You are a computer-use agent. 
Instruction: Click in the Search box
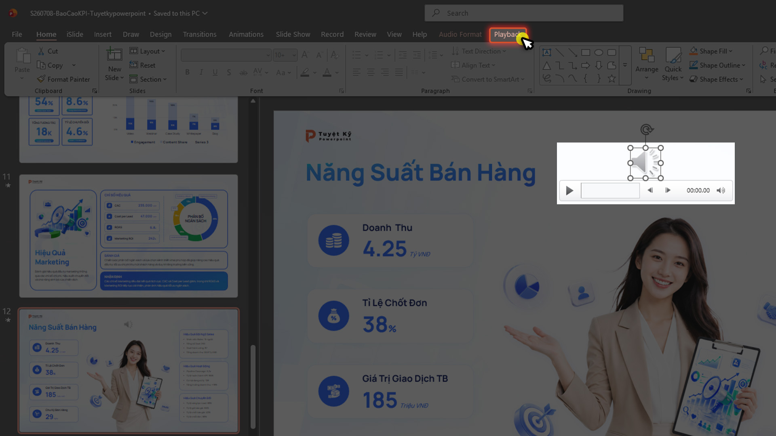[x=524, y=13]
